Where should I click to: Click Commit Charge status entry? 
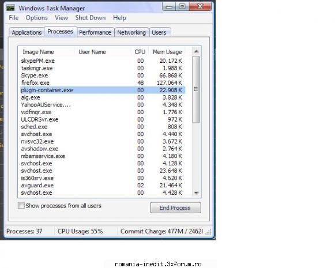tap(161, 231)
